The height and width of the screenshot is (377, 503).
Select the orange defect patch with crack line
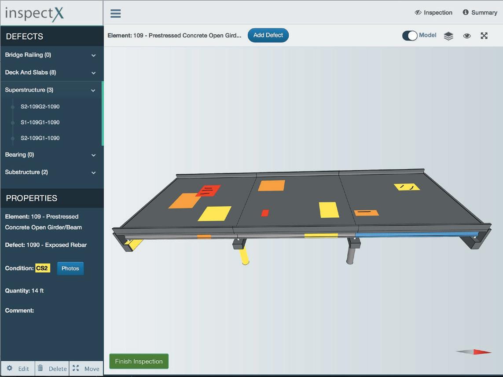[366, 213]
